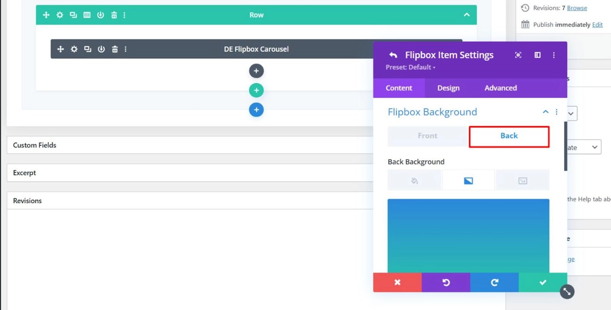Screen dimensions: 611x310
Task: Add new row with the green plus button
Action: [x=256, y=90]
